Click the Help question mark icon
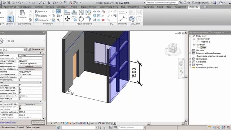The image size is (231, 130). tap(221, 3)
